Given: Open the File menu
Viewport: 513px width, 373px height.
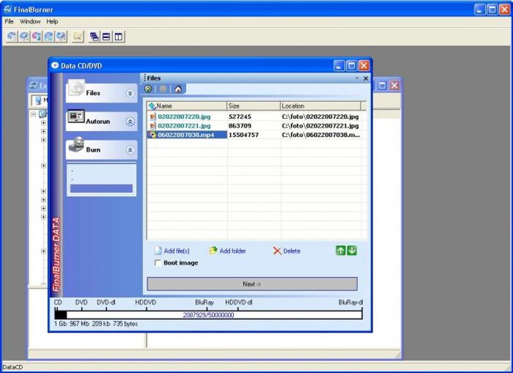Looking at the screenshot, I should coord(9,22).
